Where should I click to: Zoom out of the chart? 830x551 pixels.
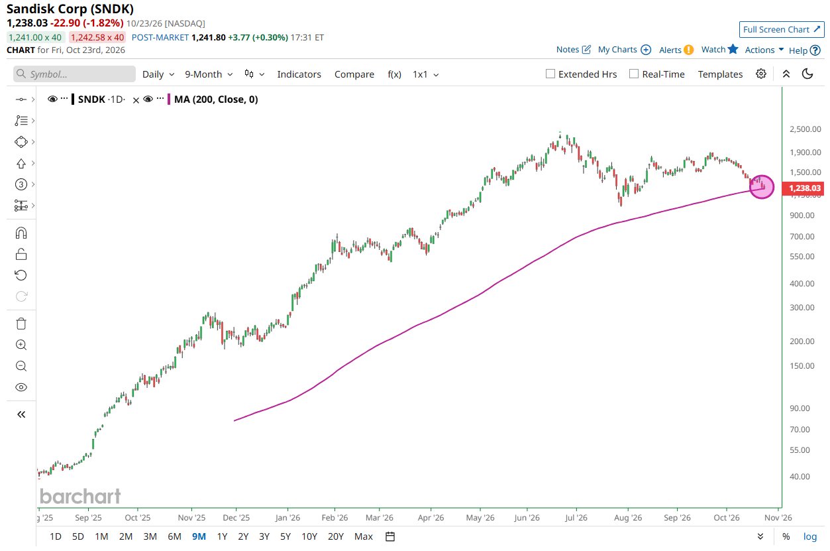pos(21,366)
